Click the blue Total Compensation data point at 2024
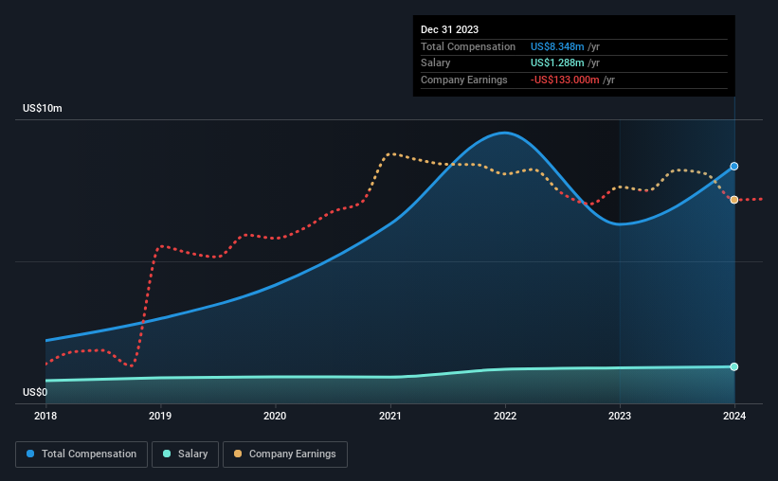The height and width of the screenshot is (481, 778). (733, 166)
